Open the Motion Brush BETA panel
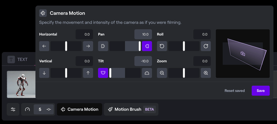The width and height of the screenshot is (277, 124). coord(131,110)
